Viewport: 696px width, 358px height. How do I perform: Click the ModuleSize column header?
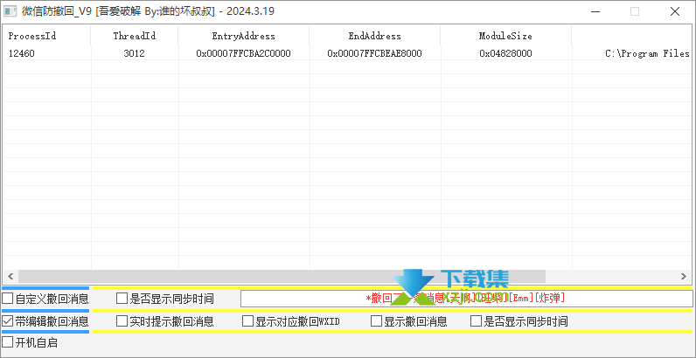pyautogui.click(x=505, y=36)
